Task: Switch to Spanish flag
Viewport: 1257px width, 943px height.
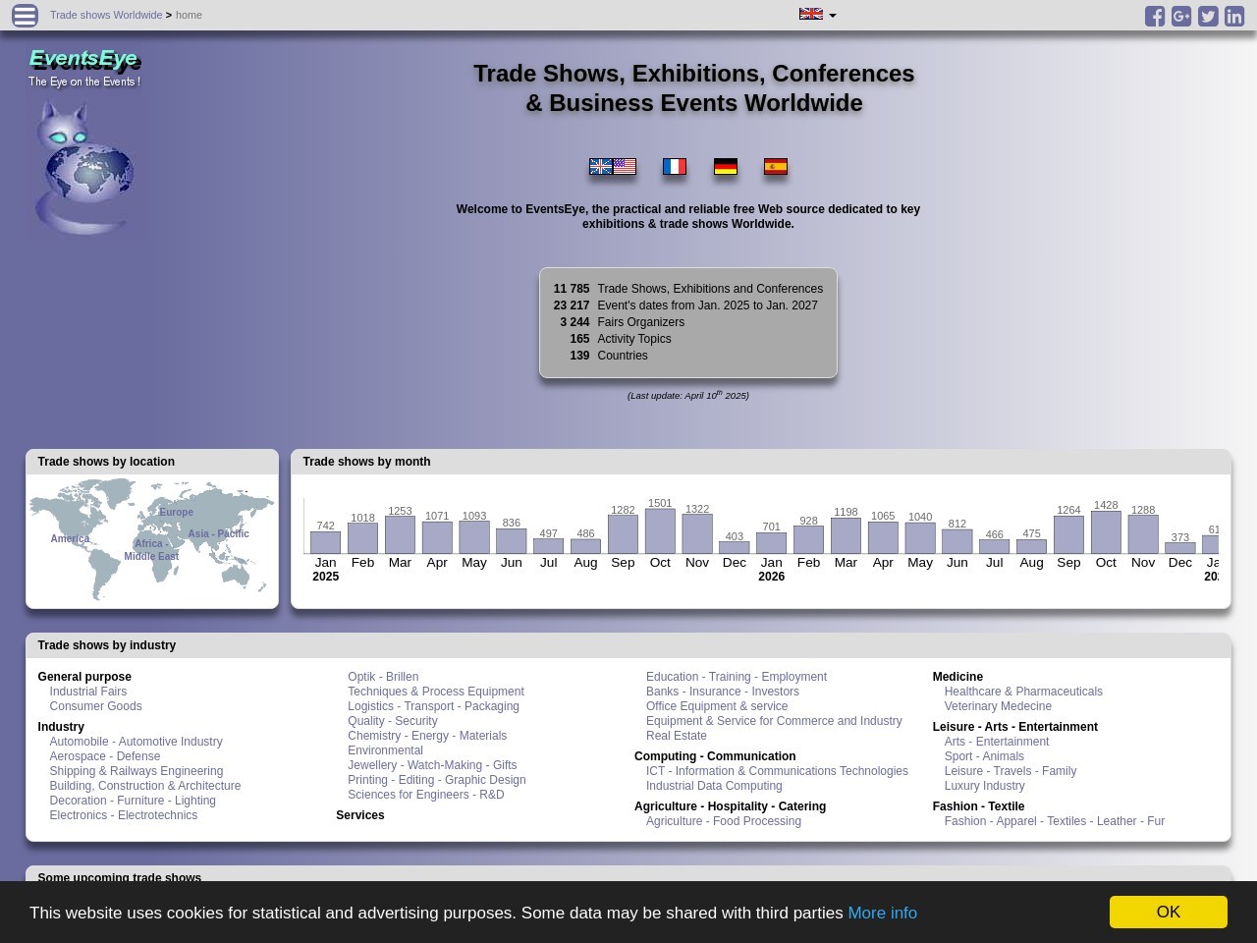Action: (x=776, y=167)
